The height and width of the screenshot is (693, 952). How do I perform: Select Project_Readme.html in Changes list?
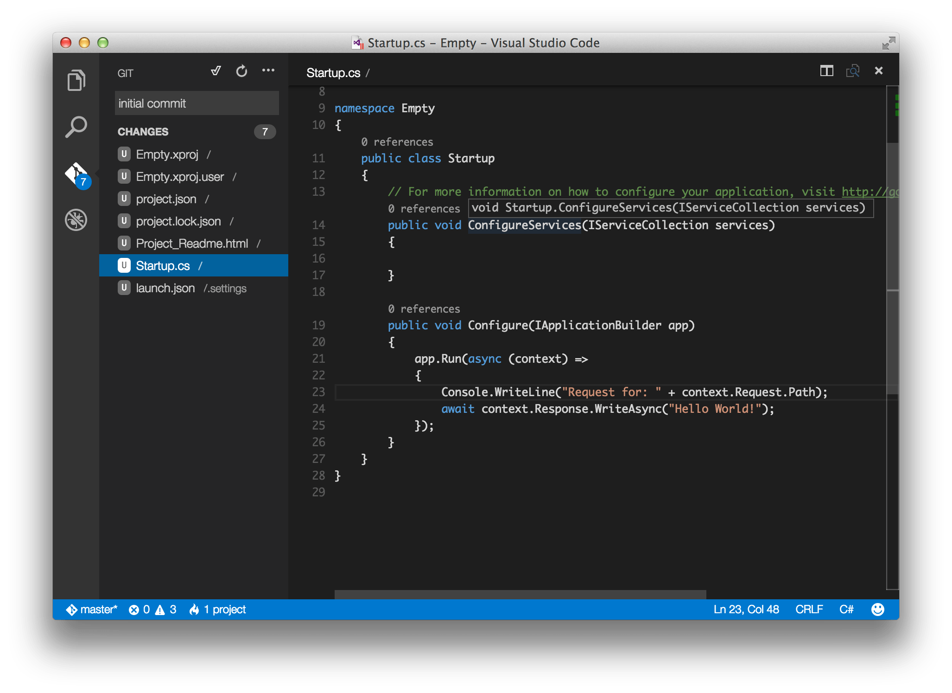pos(194,244)
